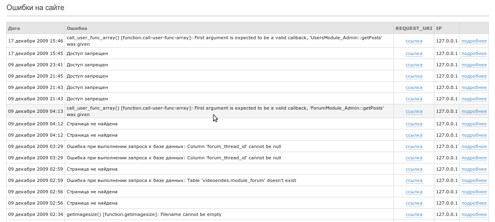The height and width of the screenshot is (222, 495).
Task: Click "ссылка" in the 09 декабря 21:45 row
Action: click(414, 76)
